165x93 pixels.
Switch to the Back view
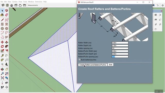(x=20, y=5)
